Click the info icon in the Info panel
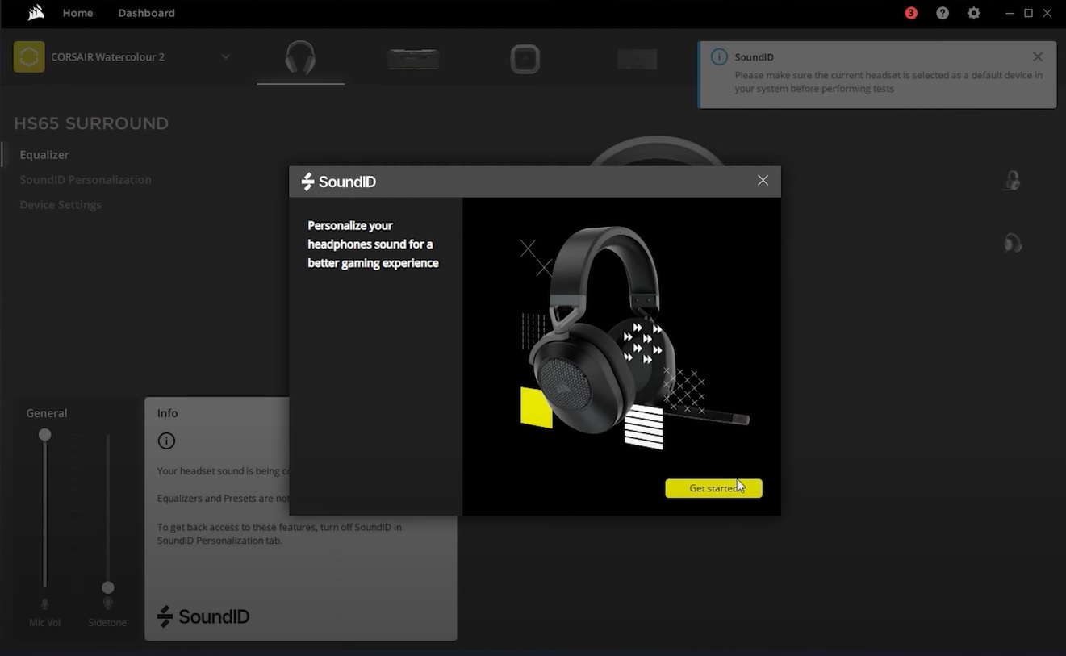 coord(166,441)
